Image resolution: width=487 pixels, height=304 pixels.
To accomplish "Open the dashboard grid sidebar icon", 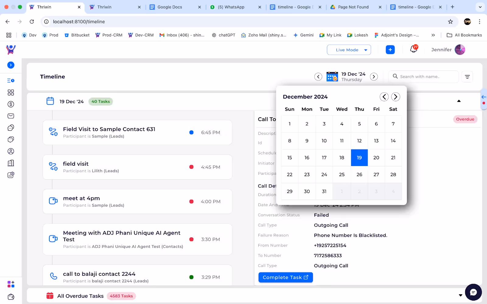I will 11,92.
